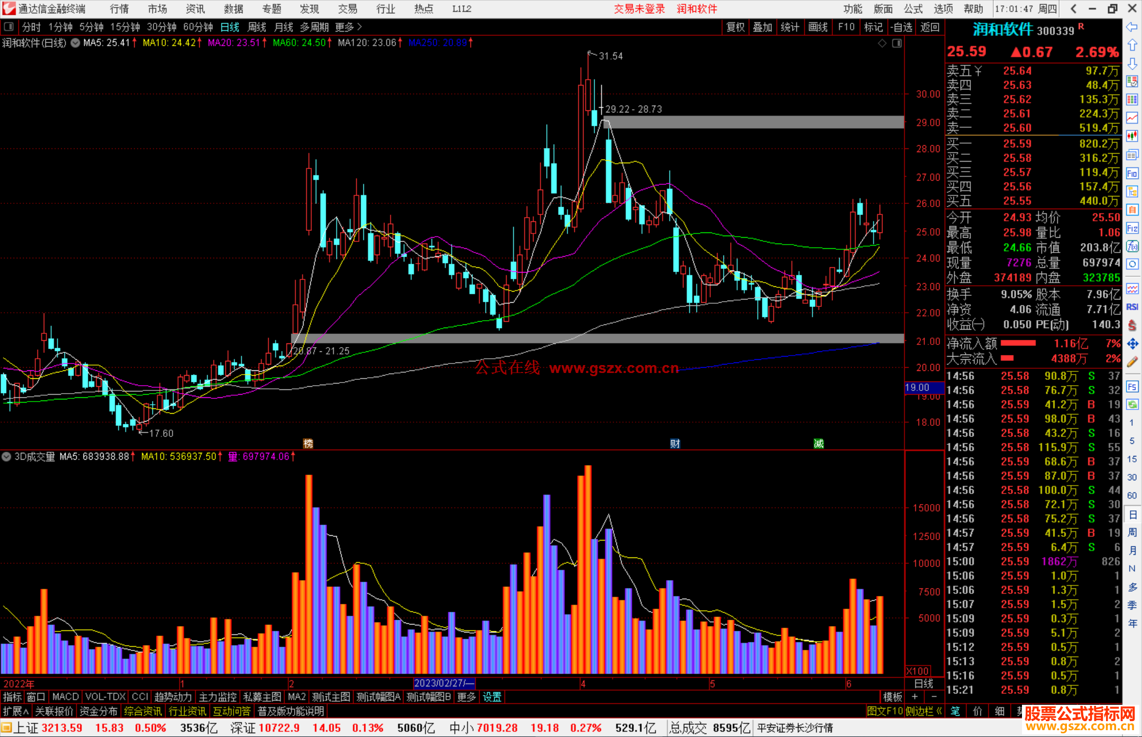This screenshot has width=1142, height=737.
Task: Switch to 1-minute period in sidebar
Action: [x=1131, y=423]
